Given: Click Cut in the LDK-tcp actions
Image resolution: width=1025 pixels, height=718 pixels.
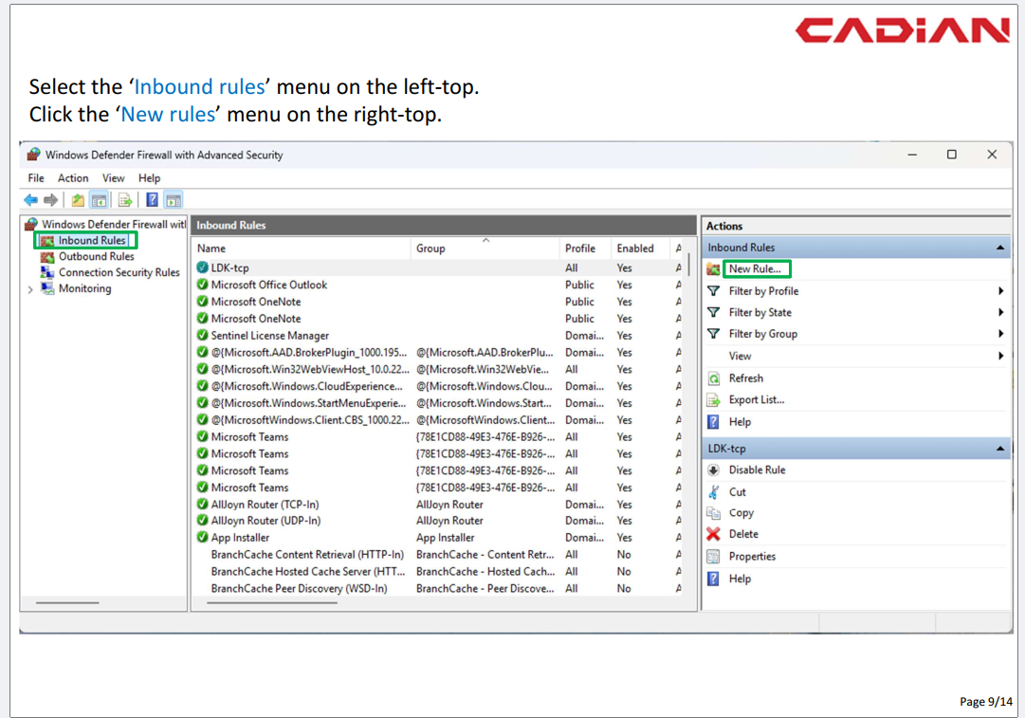Looking at the screenshot, I should pos(737,492).
